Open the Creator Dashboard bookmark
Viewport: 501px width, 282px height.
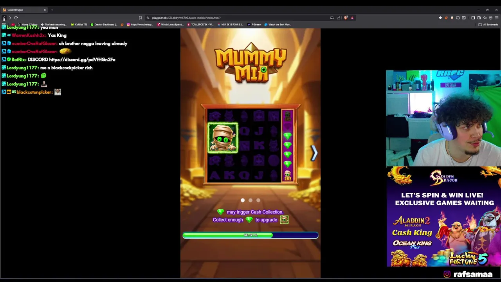104,24
